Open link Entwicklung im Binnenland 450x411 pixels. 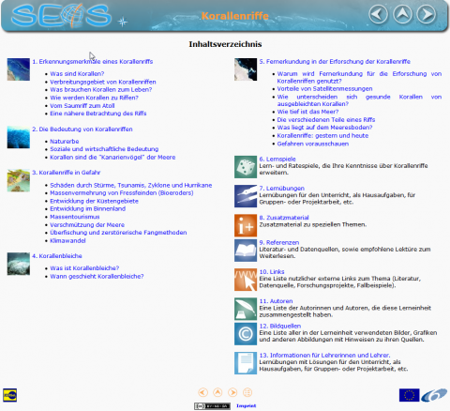click(88, 209)
